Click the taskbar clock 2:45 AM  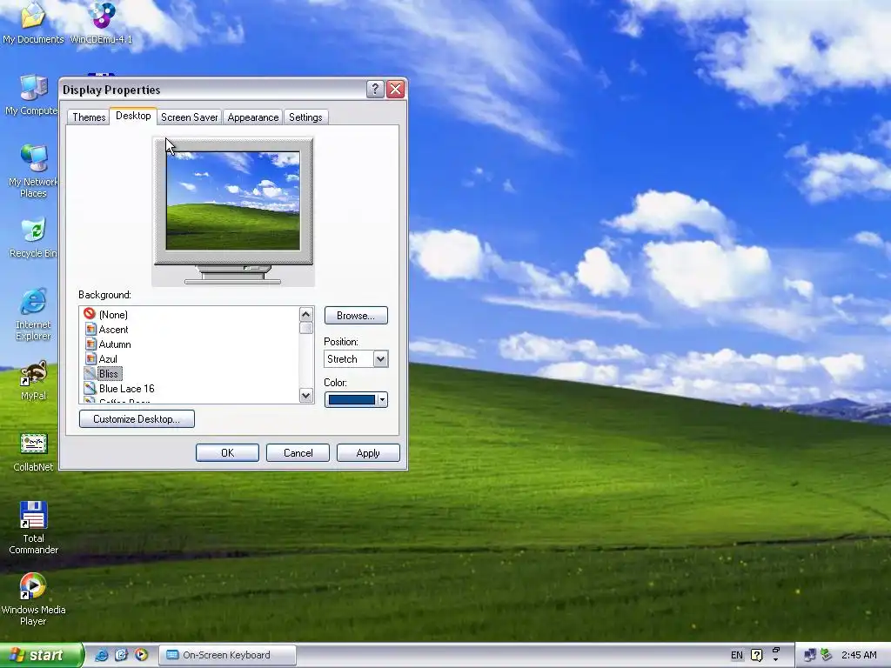pyautogui.click(x=859, y=655)
